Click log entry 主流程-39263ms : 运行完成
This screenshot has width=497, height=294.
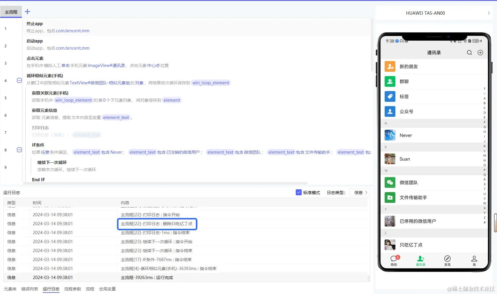147,278
